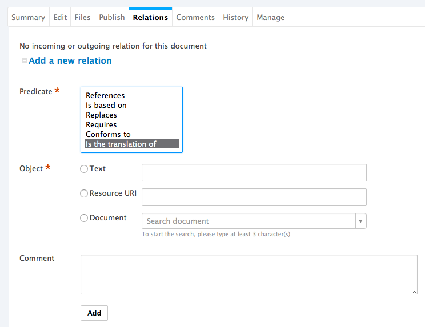Select the Document radio button
The width and height of the screenshot is (425, 327).
click(x=84, y=218)
